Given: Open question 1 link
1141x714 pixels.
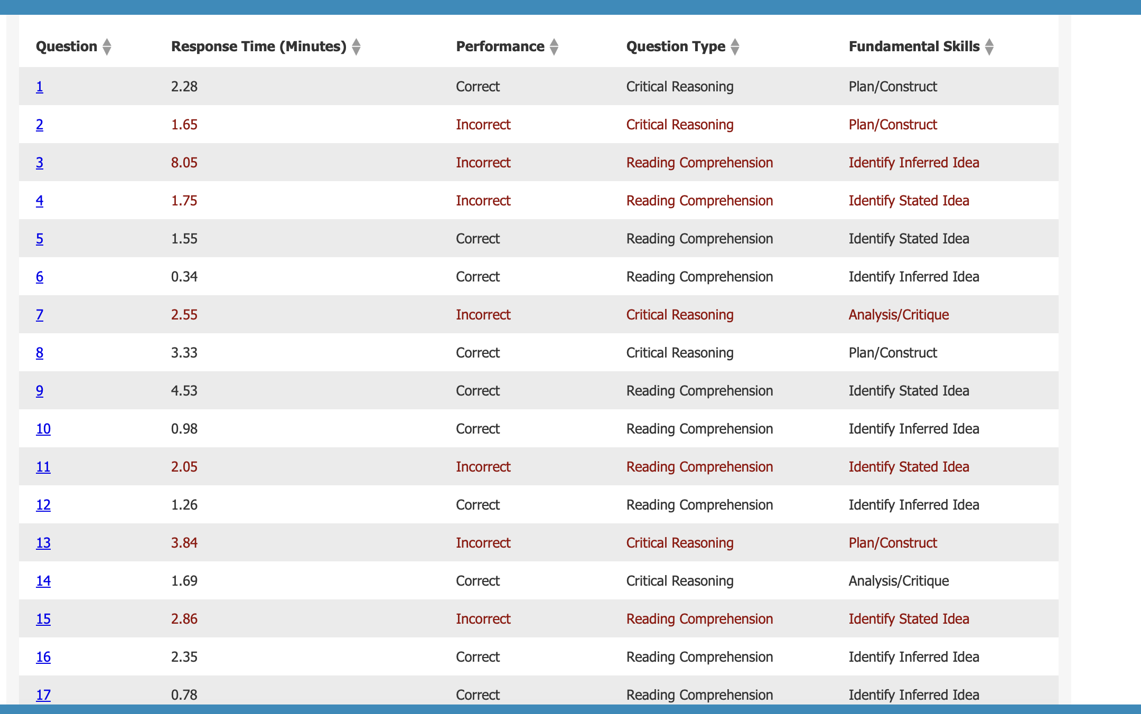Looking at the screenshot, I should click(40, 87).
